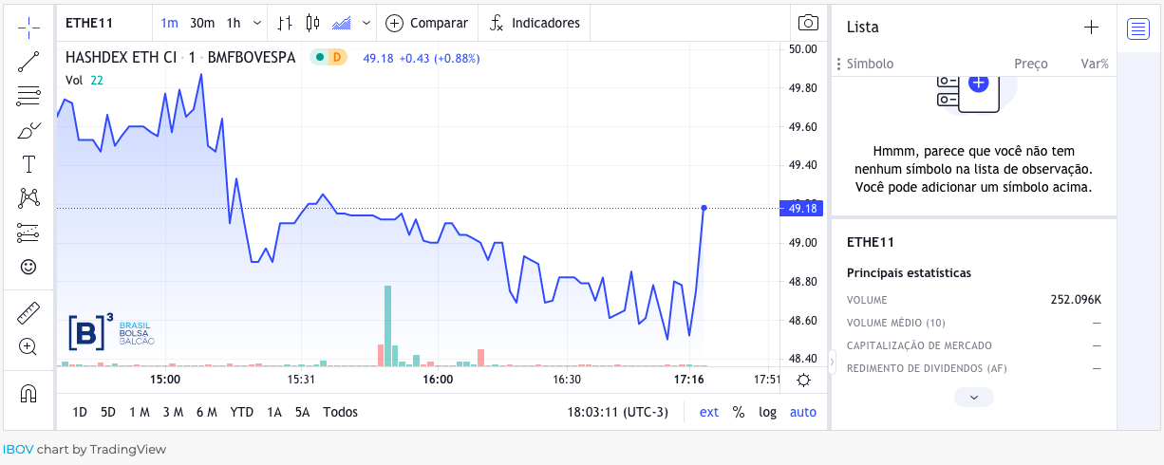Click the 49.18 current price label
The image size is (1164, 465).
tap(803, 208)
